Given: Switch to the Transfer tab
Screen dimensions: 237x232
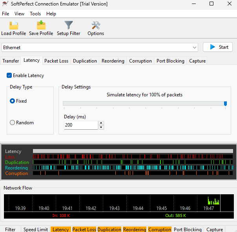Looking at the screenshot, I should point(11,61).
